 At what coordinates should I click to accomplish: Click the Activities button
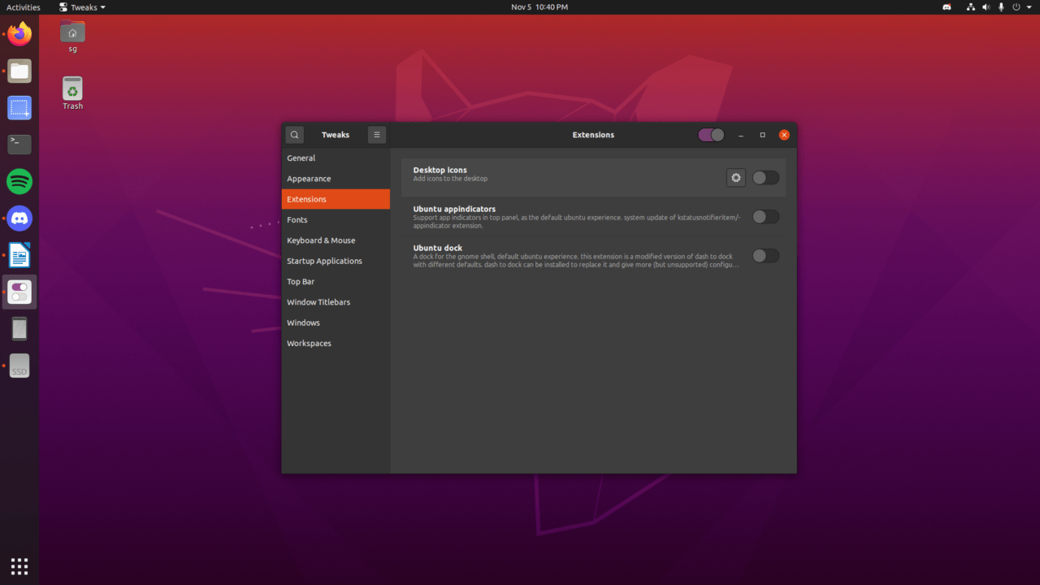[24, 7]
